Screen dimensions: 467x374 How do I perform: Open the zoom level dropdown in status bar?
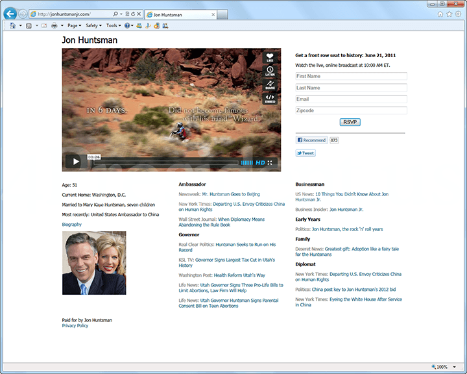pos(455,367)
